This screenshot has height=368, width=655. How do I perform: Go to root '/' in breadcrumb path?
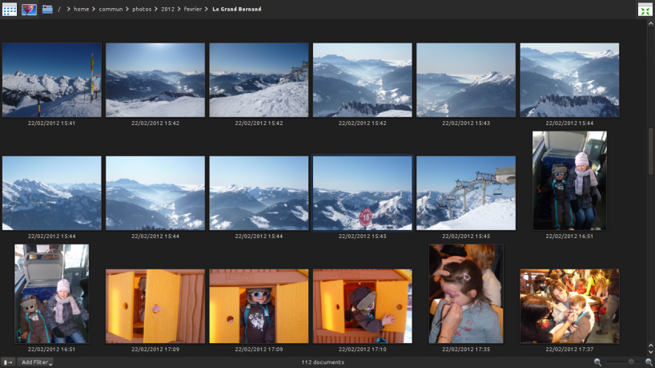[59, 9]
